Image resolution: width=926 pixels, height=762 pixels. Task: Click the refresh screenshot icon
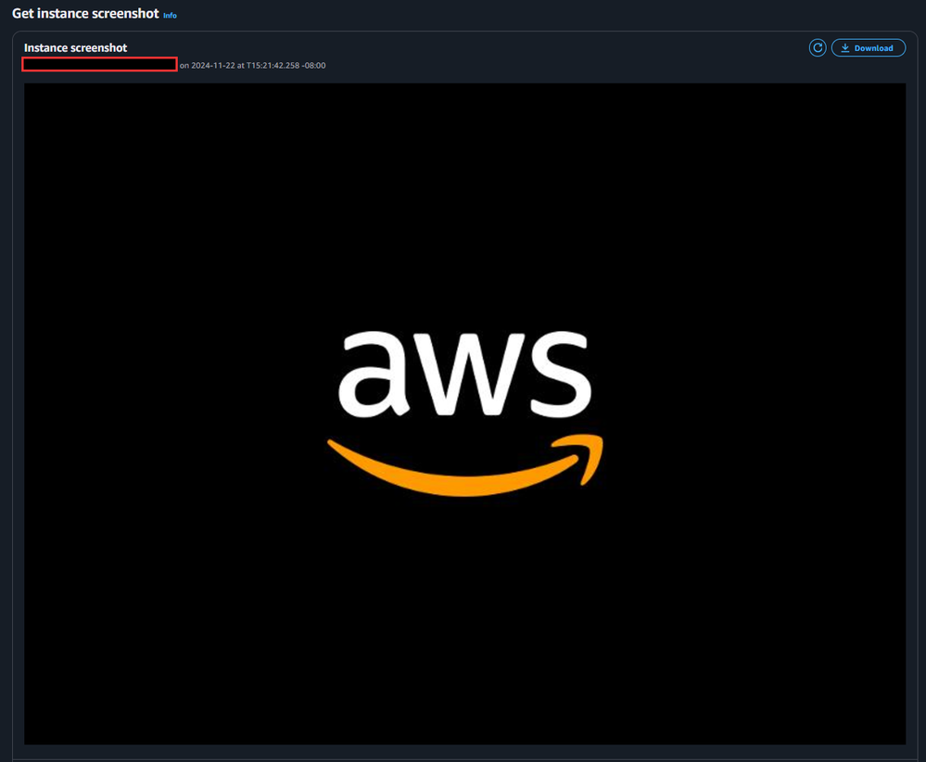pyautogui.click(x=818, y=48)
